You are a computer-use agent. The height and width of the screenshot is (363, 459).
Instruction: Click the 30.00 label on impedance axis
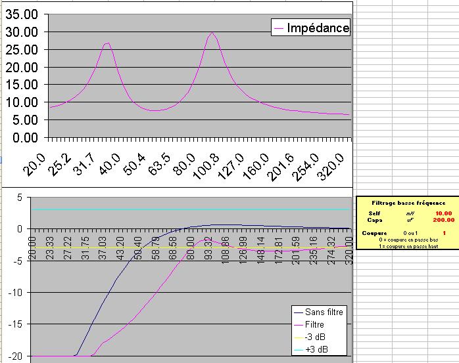22,32
